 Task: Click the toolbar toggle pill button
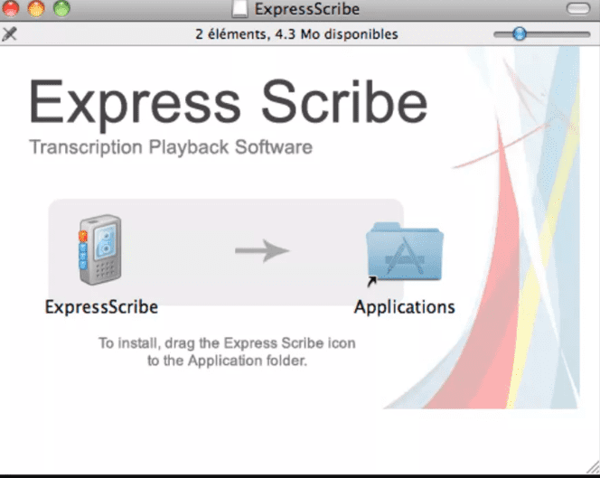pyautogui.click(x=577, y=9)
